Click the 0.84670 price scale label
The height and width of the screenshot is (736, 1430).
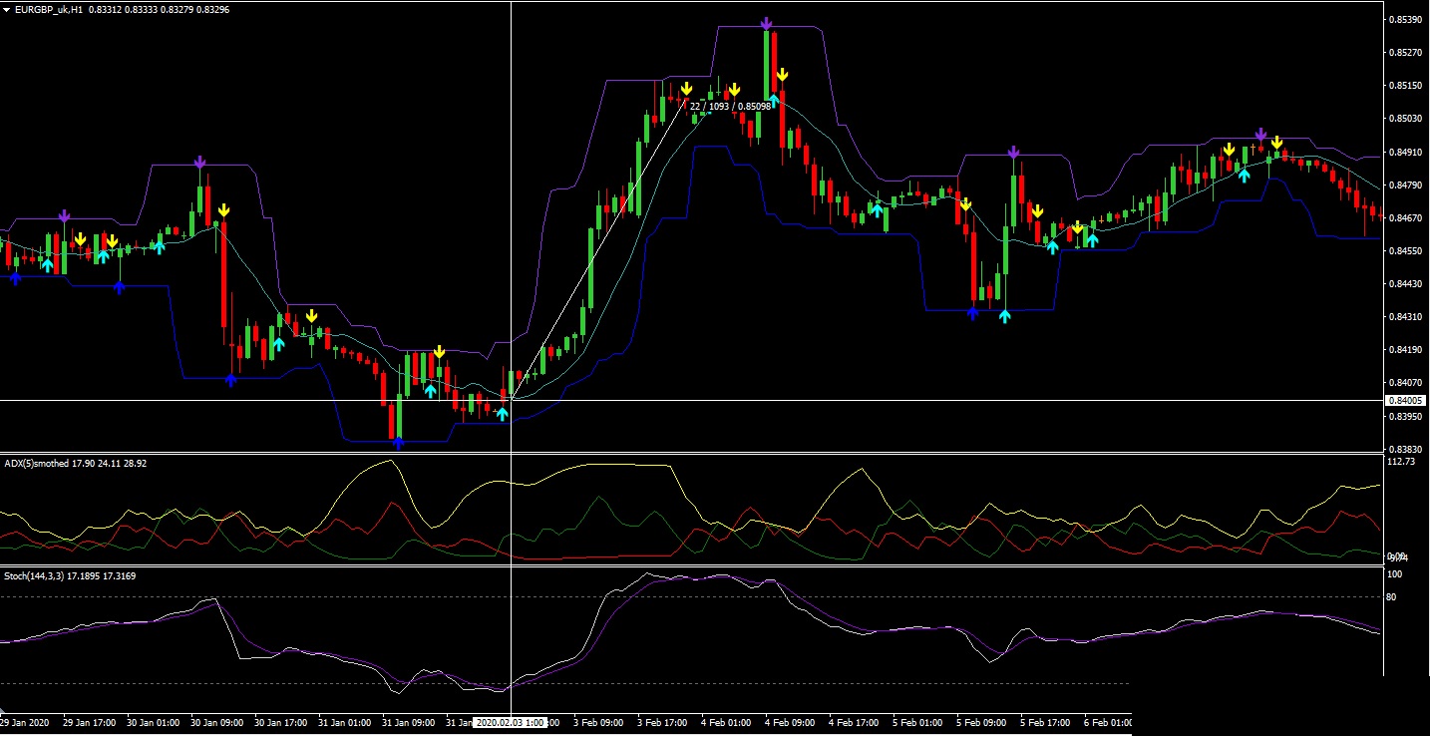[x=1406, y=217]
